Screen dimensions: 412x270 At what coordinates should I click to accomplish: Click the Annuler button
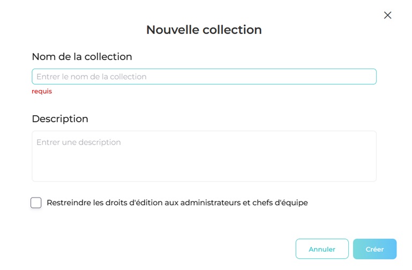(x=322, y=249)
